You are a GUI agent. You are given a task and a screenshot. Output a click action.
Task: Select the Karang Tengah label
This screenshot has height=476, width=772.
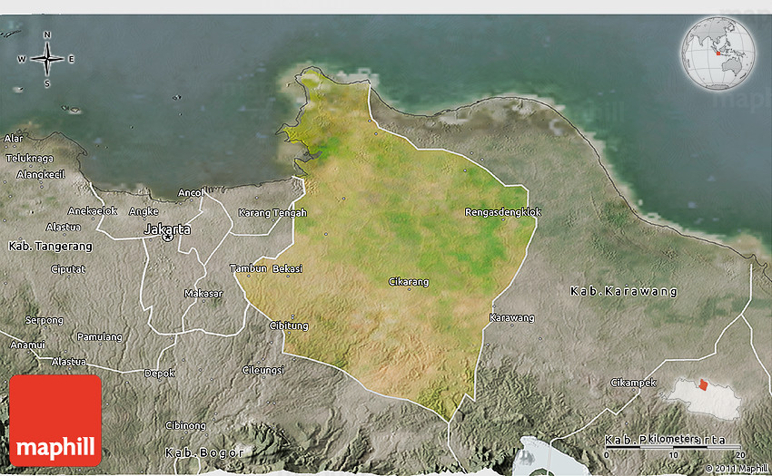(x=272, y=213)
